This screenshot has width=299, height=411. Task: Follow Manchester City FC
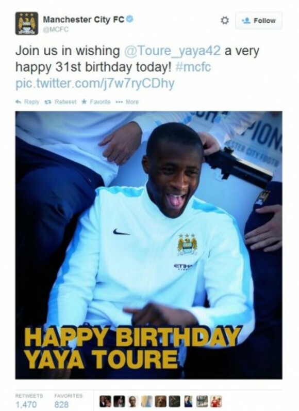pos(259,21)
